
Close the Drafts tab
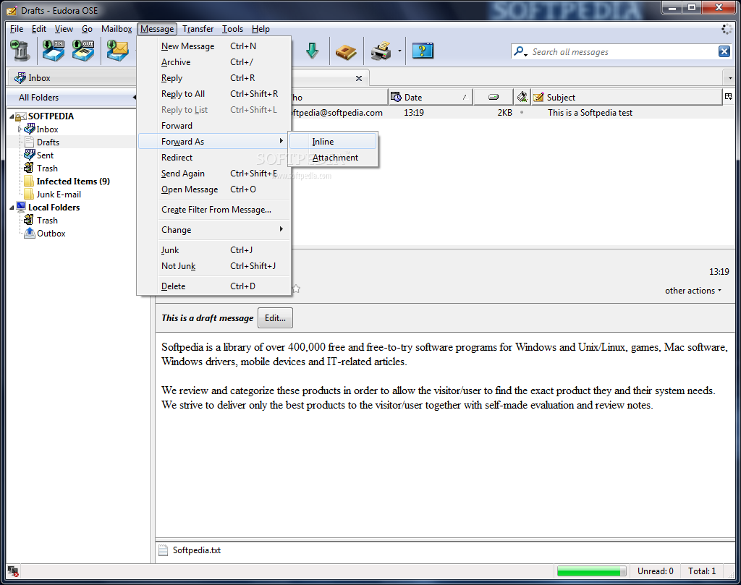pyautogui.click(x=359, y=78)
